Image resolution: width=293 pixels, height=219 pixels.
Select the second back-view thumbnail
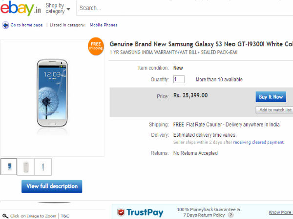[26, 167]
